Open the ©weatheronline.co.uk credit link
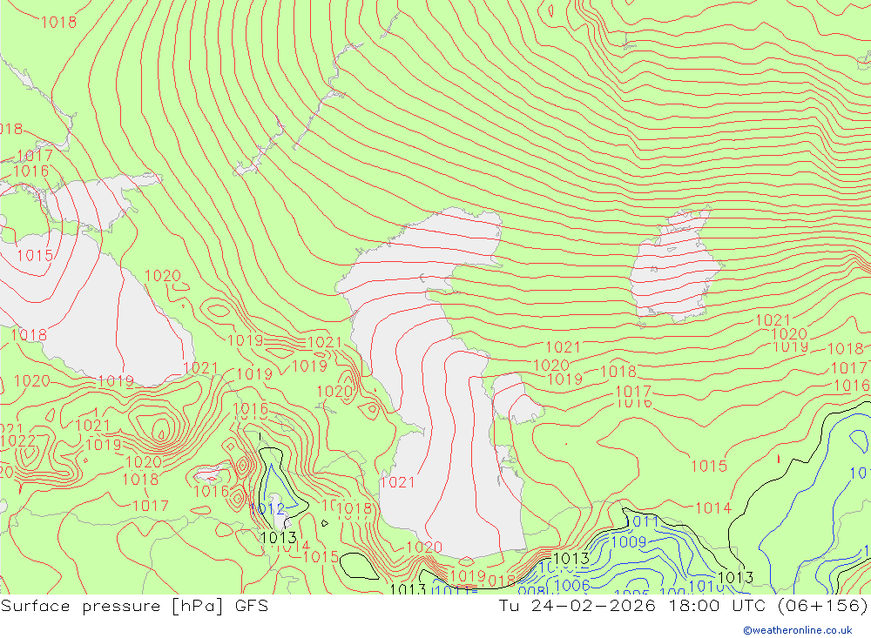Image resolution: width=871 pixels, height=638 pixels. tap(798, 630)
